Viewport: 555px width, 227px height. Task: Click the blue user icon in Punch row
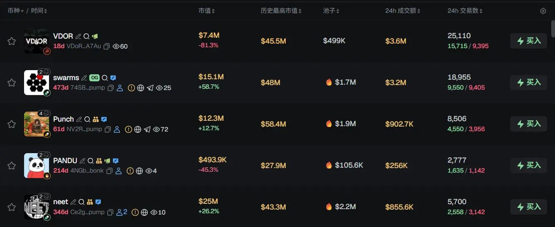coord(117,129)
